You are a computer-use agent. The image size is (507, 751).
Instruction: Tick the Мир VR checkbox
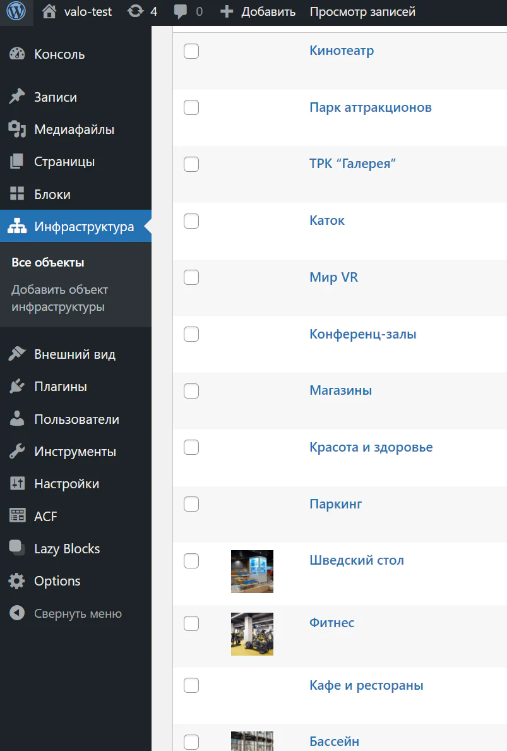pos(191,277)
